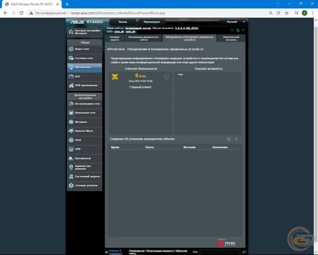318x255 pixels.
Task: Delete protected event records trash icon
Action: (236, 139)
